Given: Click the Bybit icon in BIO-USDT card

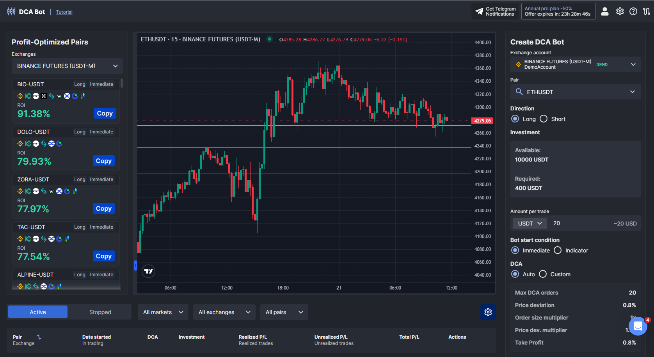Looking at the screenshot, I should coord(36,96).
